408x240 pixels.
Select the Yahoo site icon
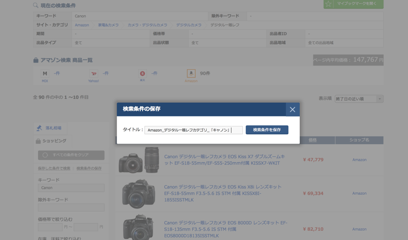[x=94, y=73]
